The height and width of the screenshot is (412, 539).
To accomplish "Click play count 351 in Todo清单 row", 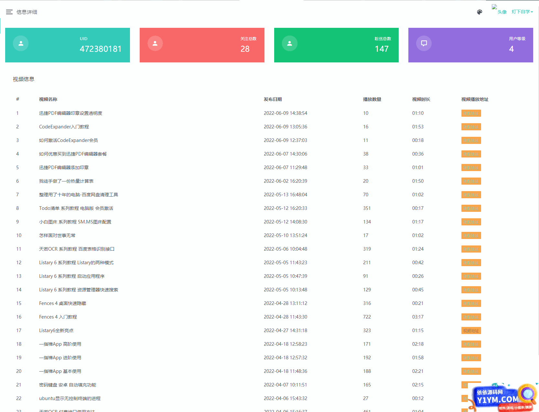I will point(367,208).
